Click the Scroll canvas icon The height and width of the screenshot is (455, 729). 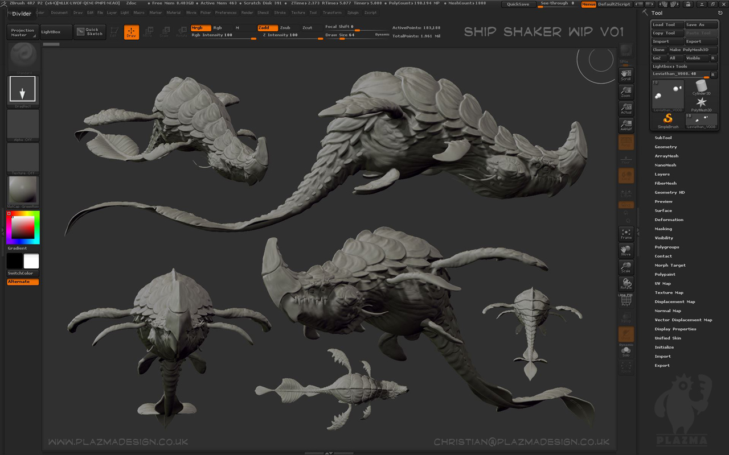[626, 75]
